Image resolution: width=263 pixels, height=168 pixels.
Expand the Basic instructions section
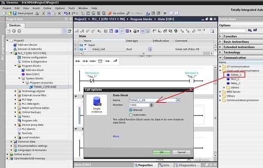point(220,42)
